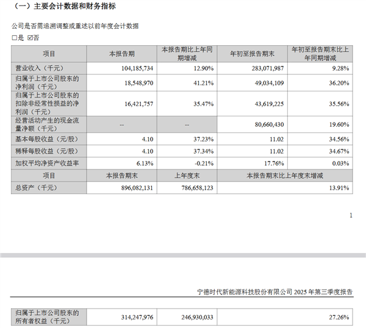Select value 43,619,225
The image size is (366, 328).
click(269, 104)
